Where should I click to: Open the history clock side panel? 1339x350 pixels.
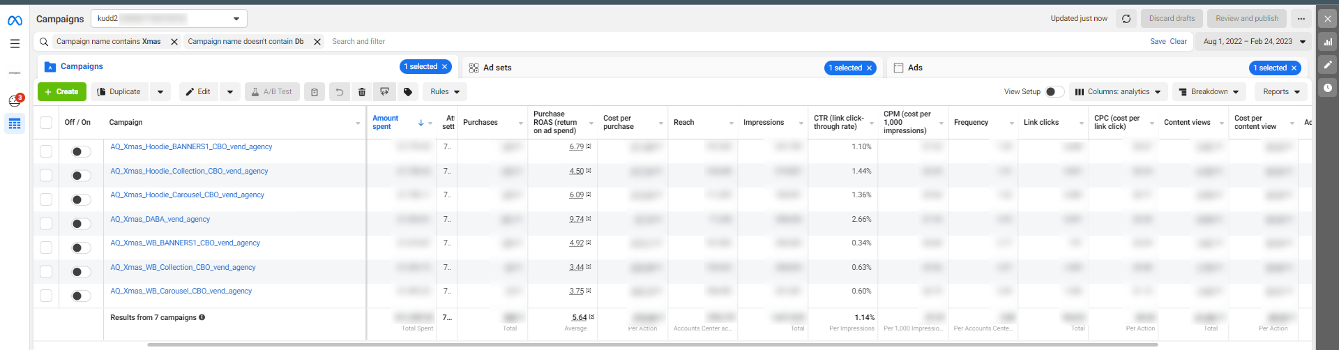1328,88
